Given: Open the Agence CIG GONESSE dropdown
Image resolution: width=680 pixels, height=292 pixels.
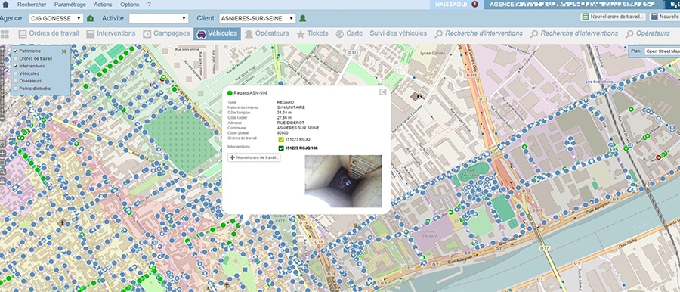Looking at the screenshot, I should click(x=56, y=19).
